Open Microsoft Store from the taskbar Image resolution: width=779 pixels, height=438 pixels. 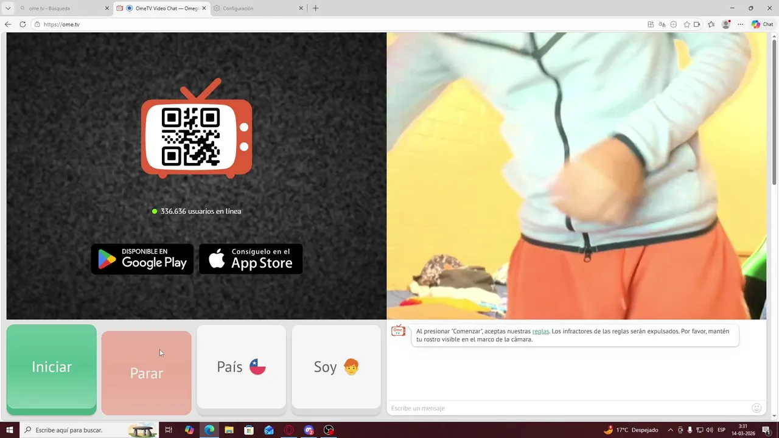coord(249,430)
